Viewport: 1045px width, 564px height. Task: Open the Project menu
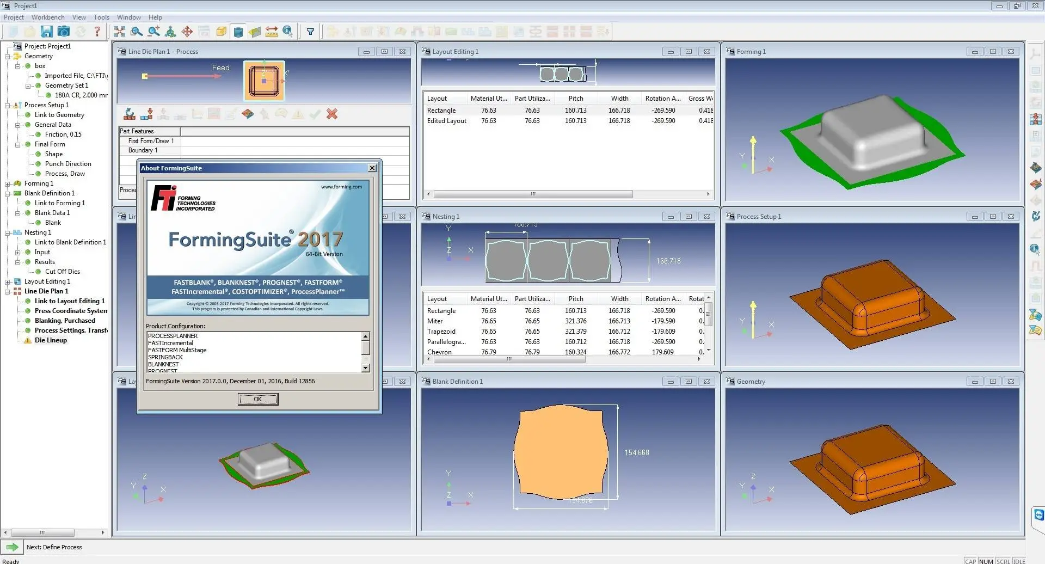tap(14, 17)
